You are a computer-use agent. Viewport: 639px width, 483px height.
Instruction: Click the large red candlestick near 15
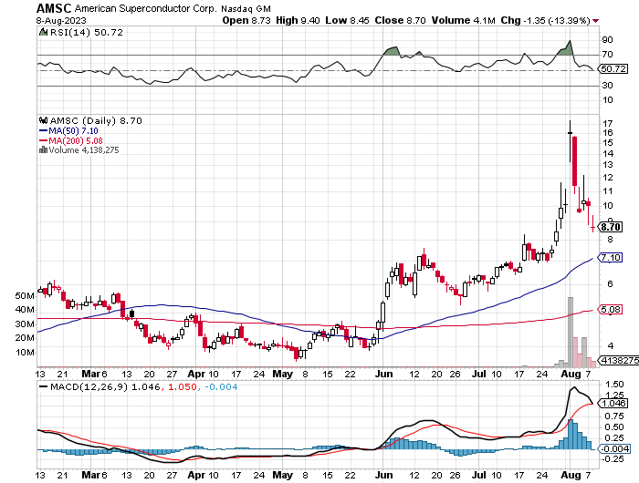(x=574, y=161)
